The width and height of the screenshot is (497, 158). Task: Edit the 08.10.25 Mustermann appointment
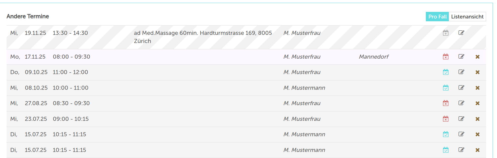pos(461,88)
